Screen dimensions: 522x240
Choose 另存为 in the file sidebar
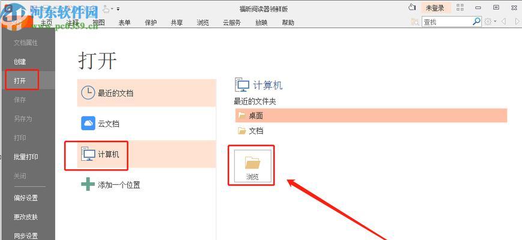[x=23, y=119]
